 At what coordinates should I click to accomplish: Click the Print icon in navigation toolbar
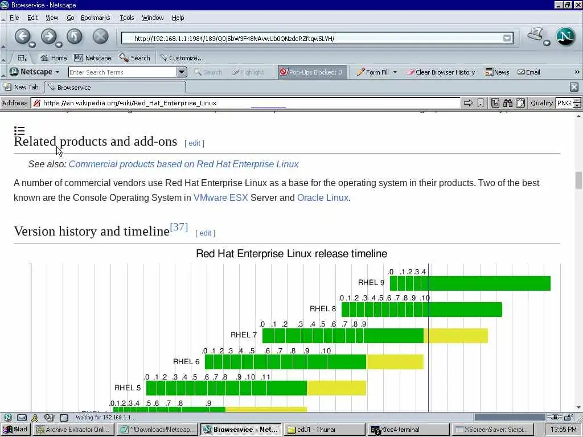536,35
